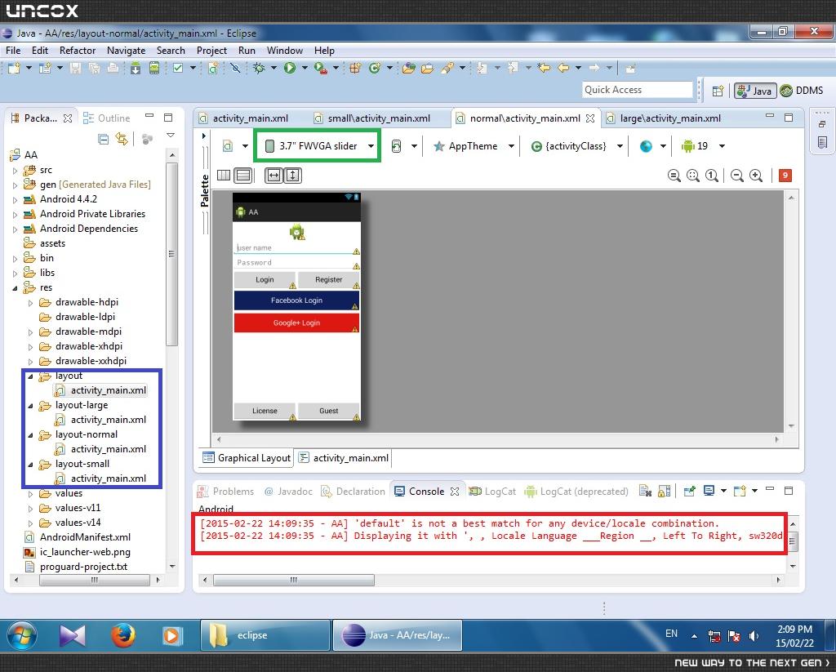
Task: Click the Console horizontal scrollbar thumb
Action: point(294,580)
